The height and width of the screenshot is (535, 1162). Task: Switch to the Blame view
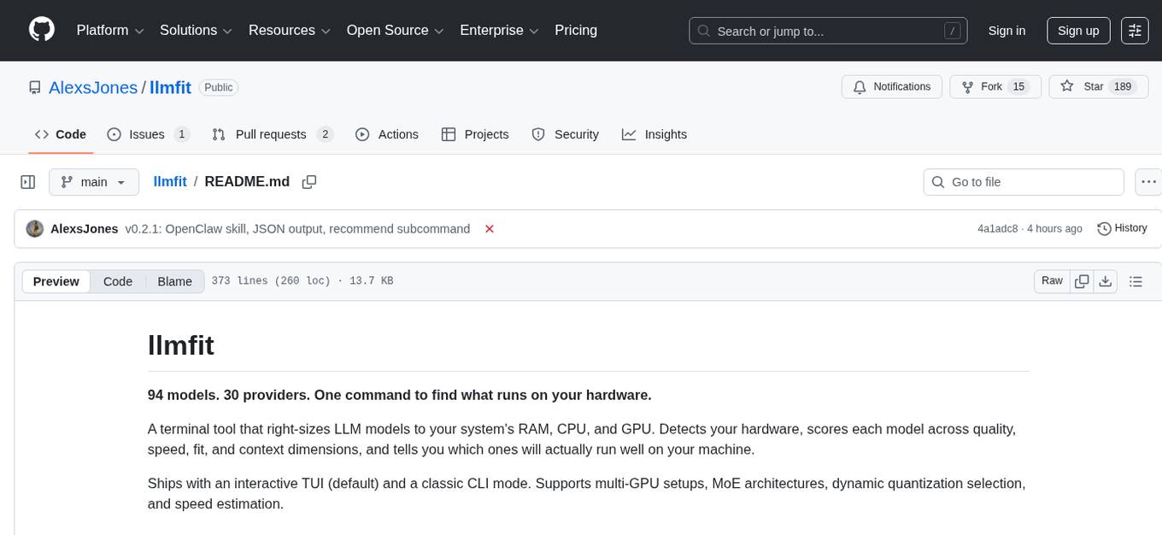[x=174, y=281]
